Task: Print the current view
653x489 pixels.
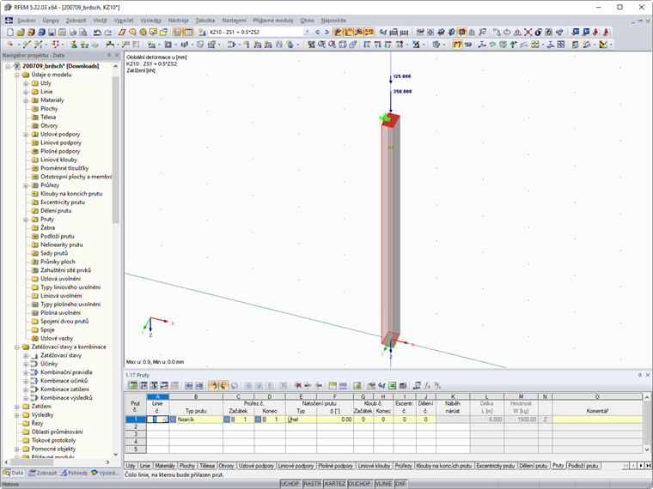Action: pos(72,32)
